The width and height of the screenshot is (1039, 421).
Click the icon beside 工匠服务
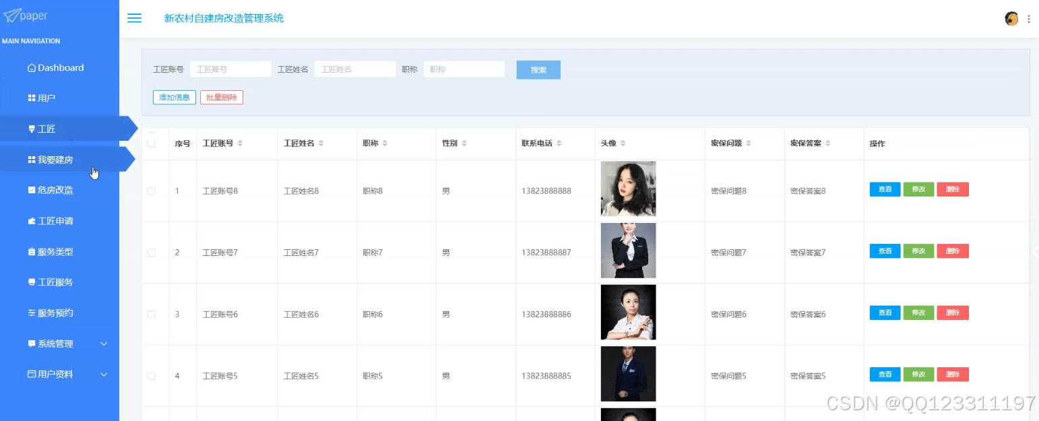tap(31, 282)
